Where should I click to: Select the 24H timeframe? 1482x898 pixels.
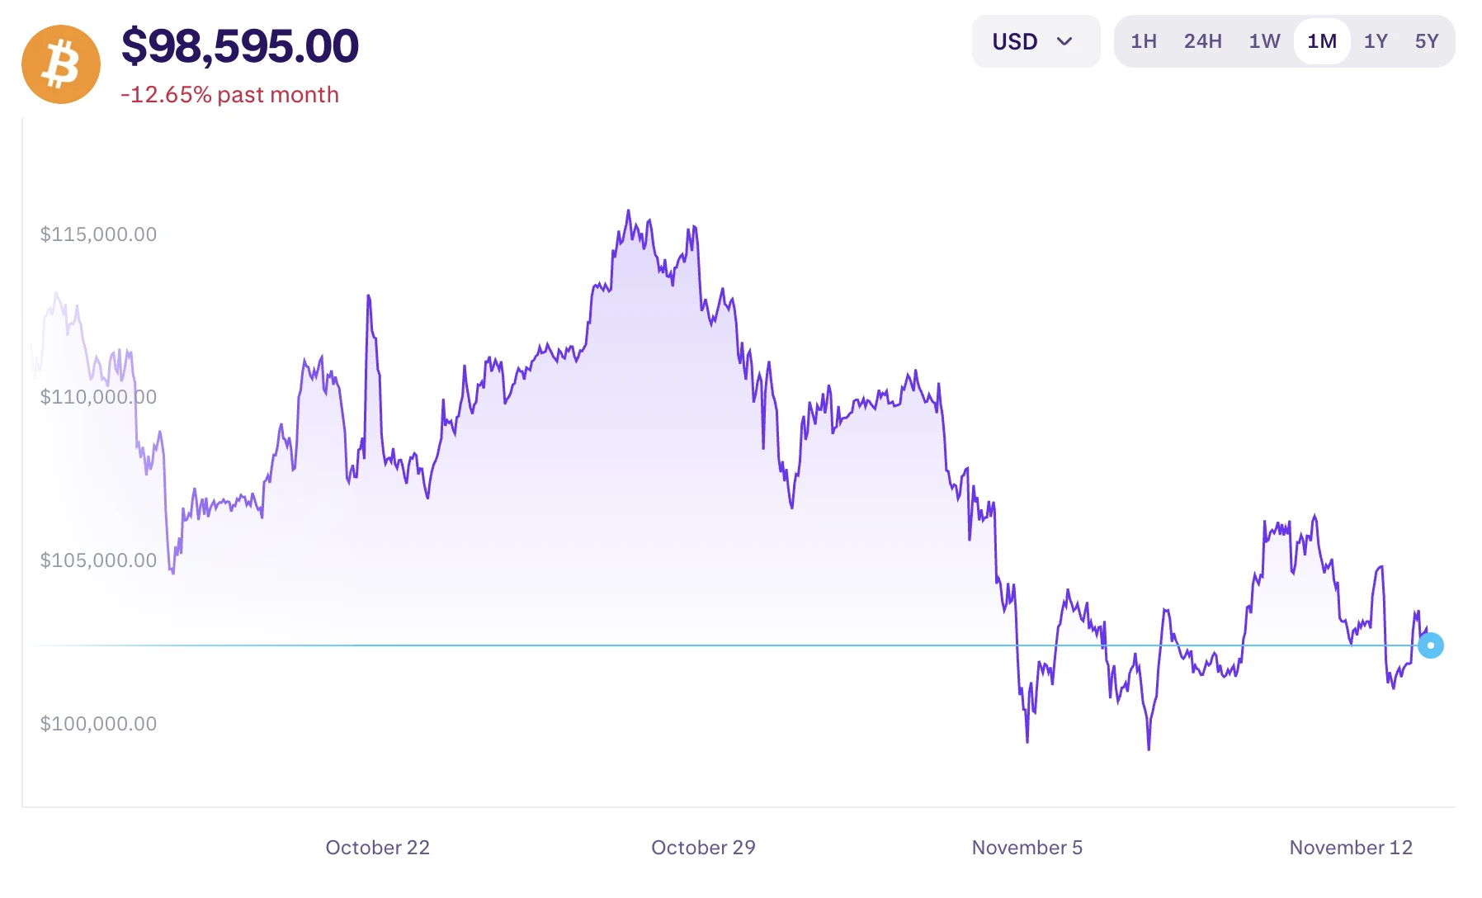pyautogui.click(x=1201, y=40)
